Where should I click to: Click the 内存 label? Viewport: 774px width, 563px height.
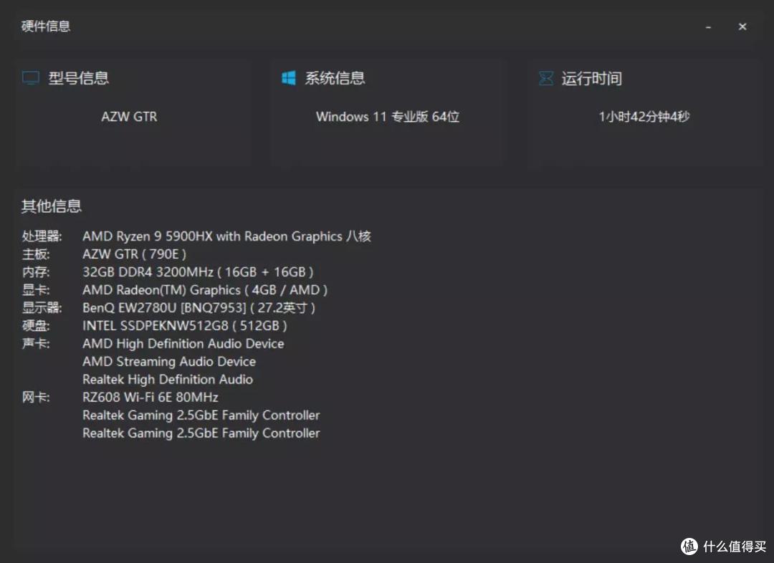36,272
